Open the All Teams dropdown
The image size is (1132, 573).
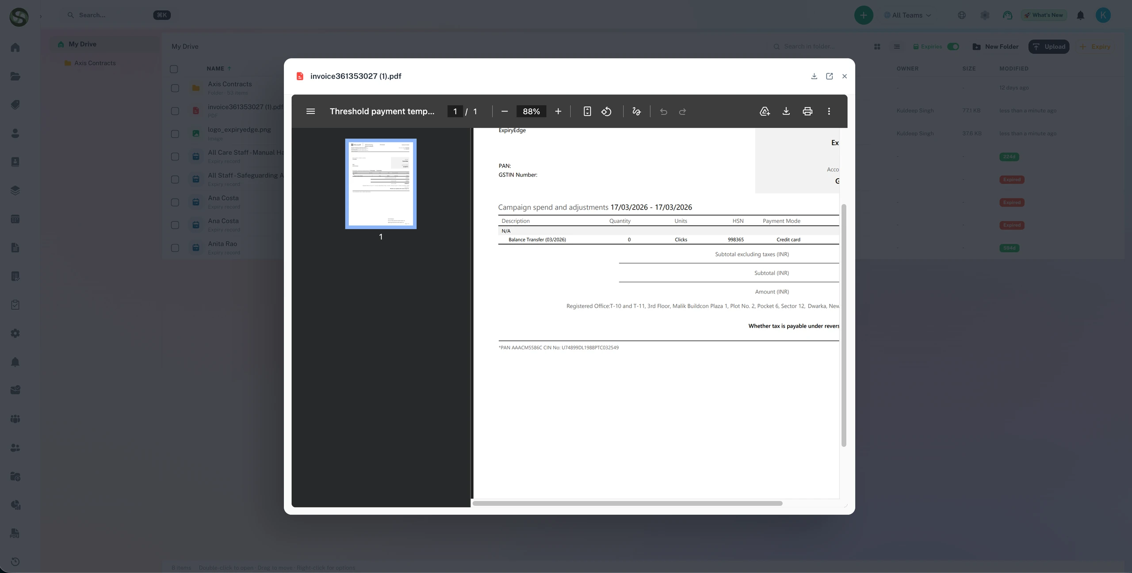908,15
